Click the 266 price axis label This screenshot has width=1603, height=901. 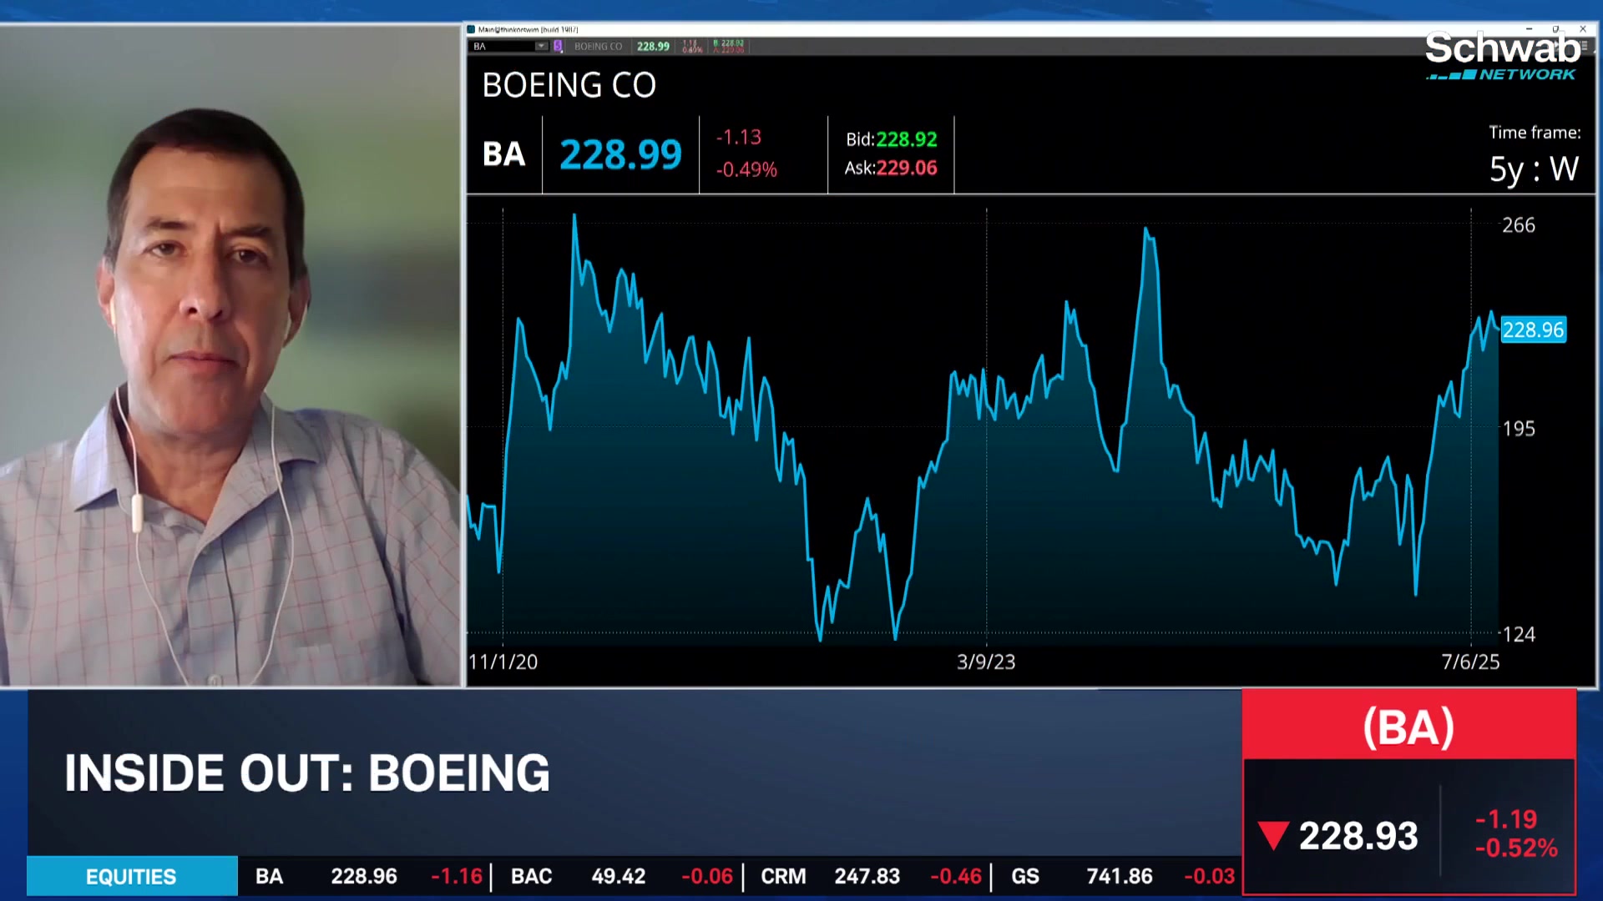(x=1518, y=225)
